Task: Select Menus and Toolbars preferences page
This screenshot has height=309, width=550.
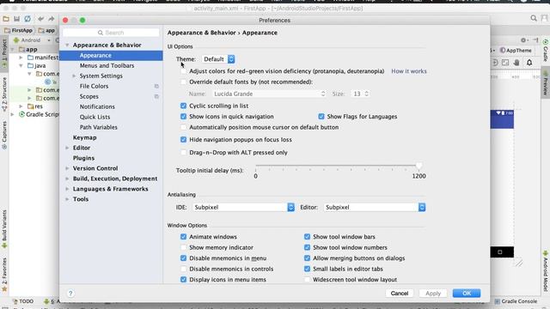Action: [x=107, y=65]
